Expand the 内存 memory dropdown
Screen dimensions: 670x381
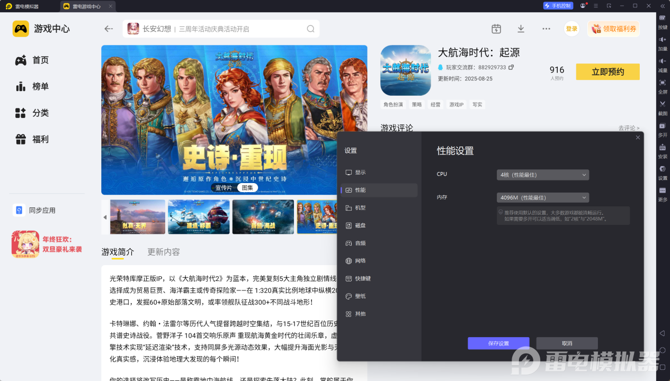click(543, 197)
